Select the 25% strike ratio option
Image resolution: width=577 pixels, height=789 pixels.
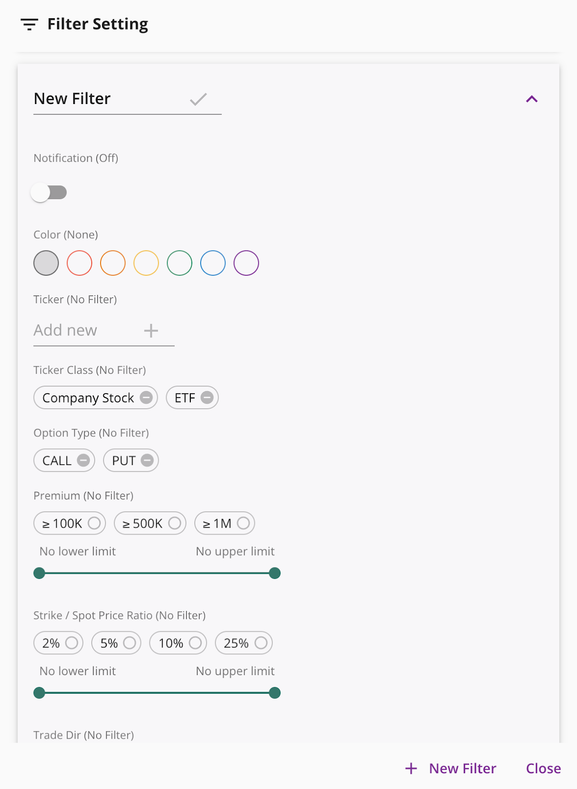[244, 643]
